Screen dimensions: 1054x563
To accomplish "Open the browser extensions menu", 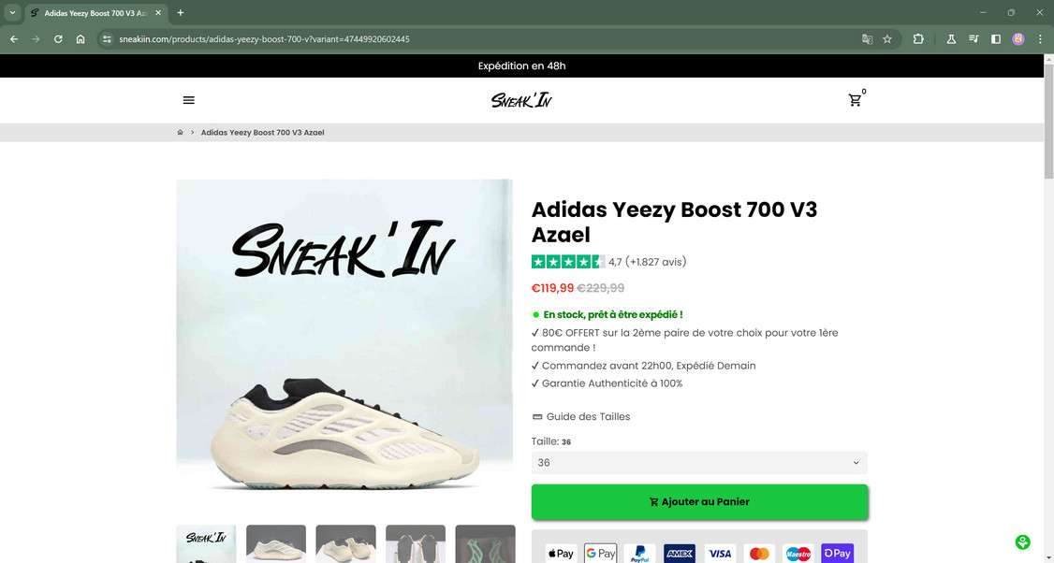I will click(x=918, y=39).
